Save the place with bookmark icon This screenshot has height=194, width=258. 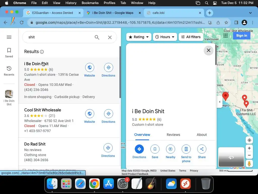pos(155,152)
